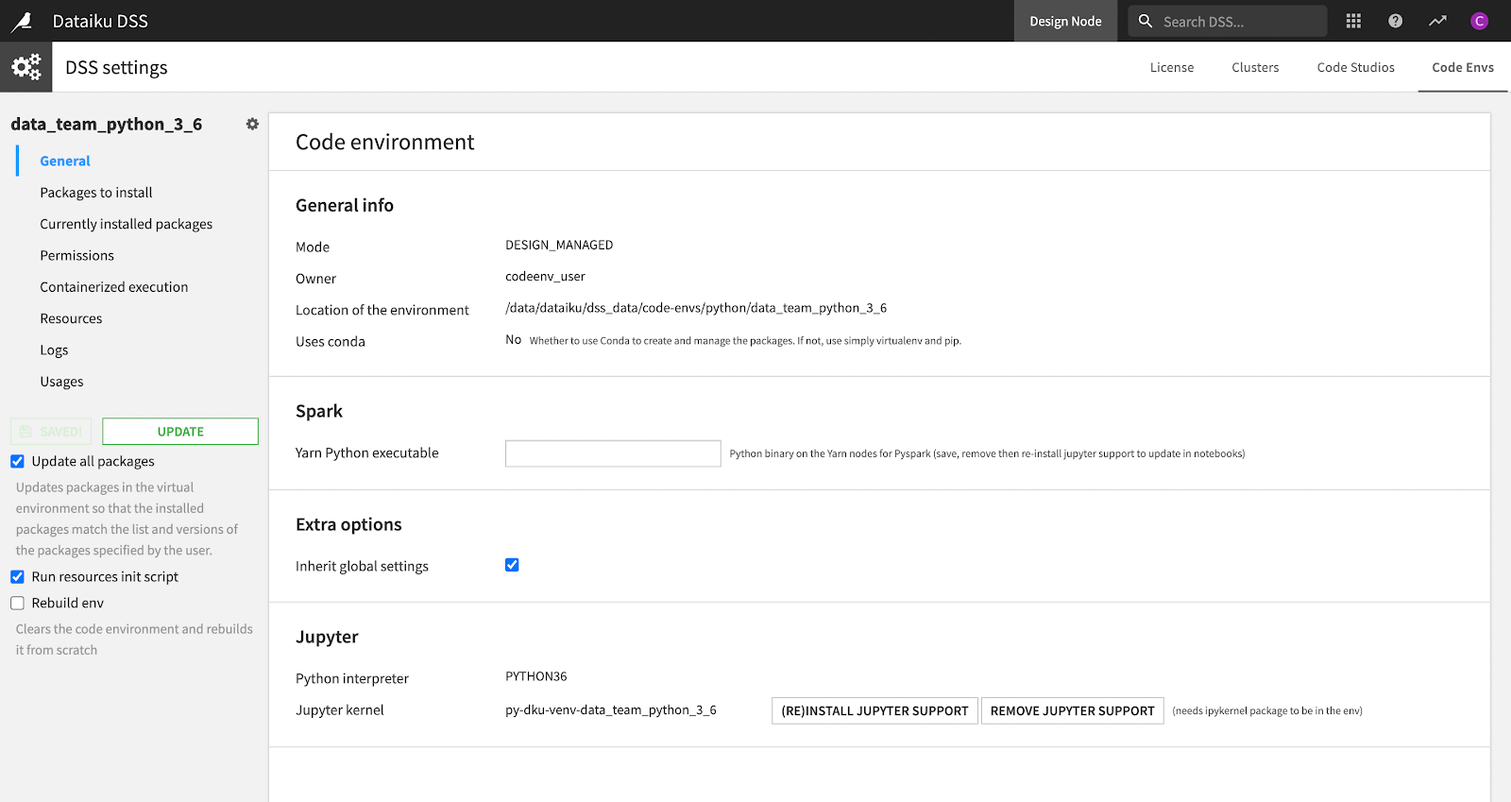Viewport: 1511px width, 802px height.
Task: Click the Design Node button
Action: 1065,21
